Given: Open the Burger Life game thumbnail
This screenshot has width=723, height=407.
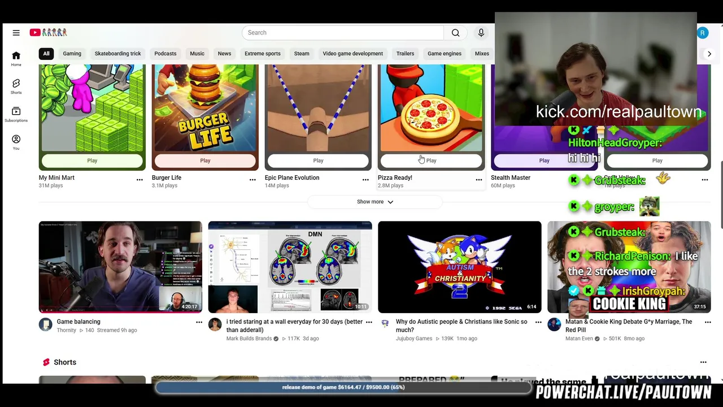Looking at the screenshot, I should click(205, 107).
